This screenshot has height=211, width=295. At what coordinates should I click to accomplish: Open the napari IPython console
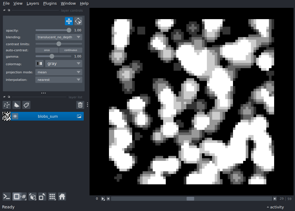pyautogui.click(x=6, y=197)
